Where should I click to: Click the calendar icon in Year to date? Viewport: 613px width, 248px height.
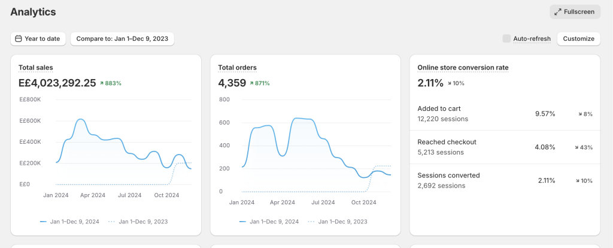click(x=19, y=39)
